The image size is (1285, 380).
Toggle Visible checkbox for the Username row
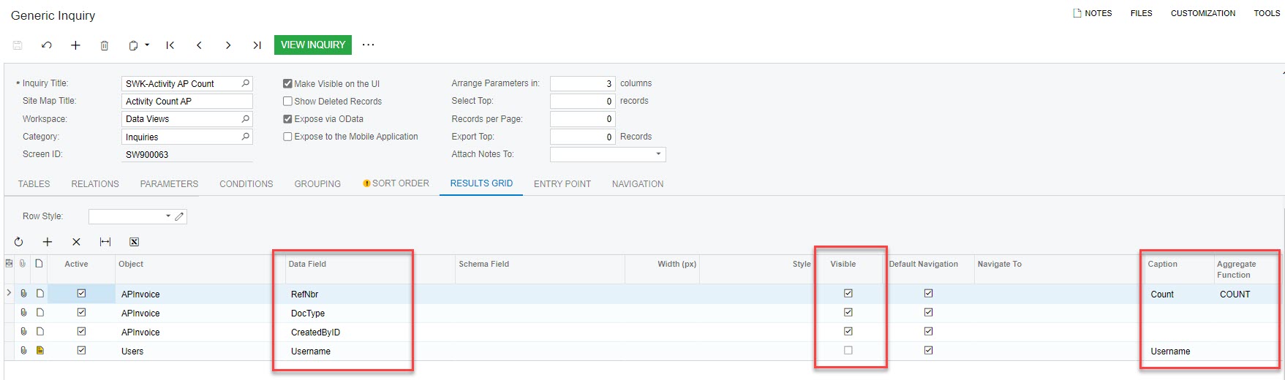pyautogui.click(x=848, y=351)
